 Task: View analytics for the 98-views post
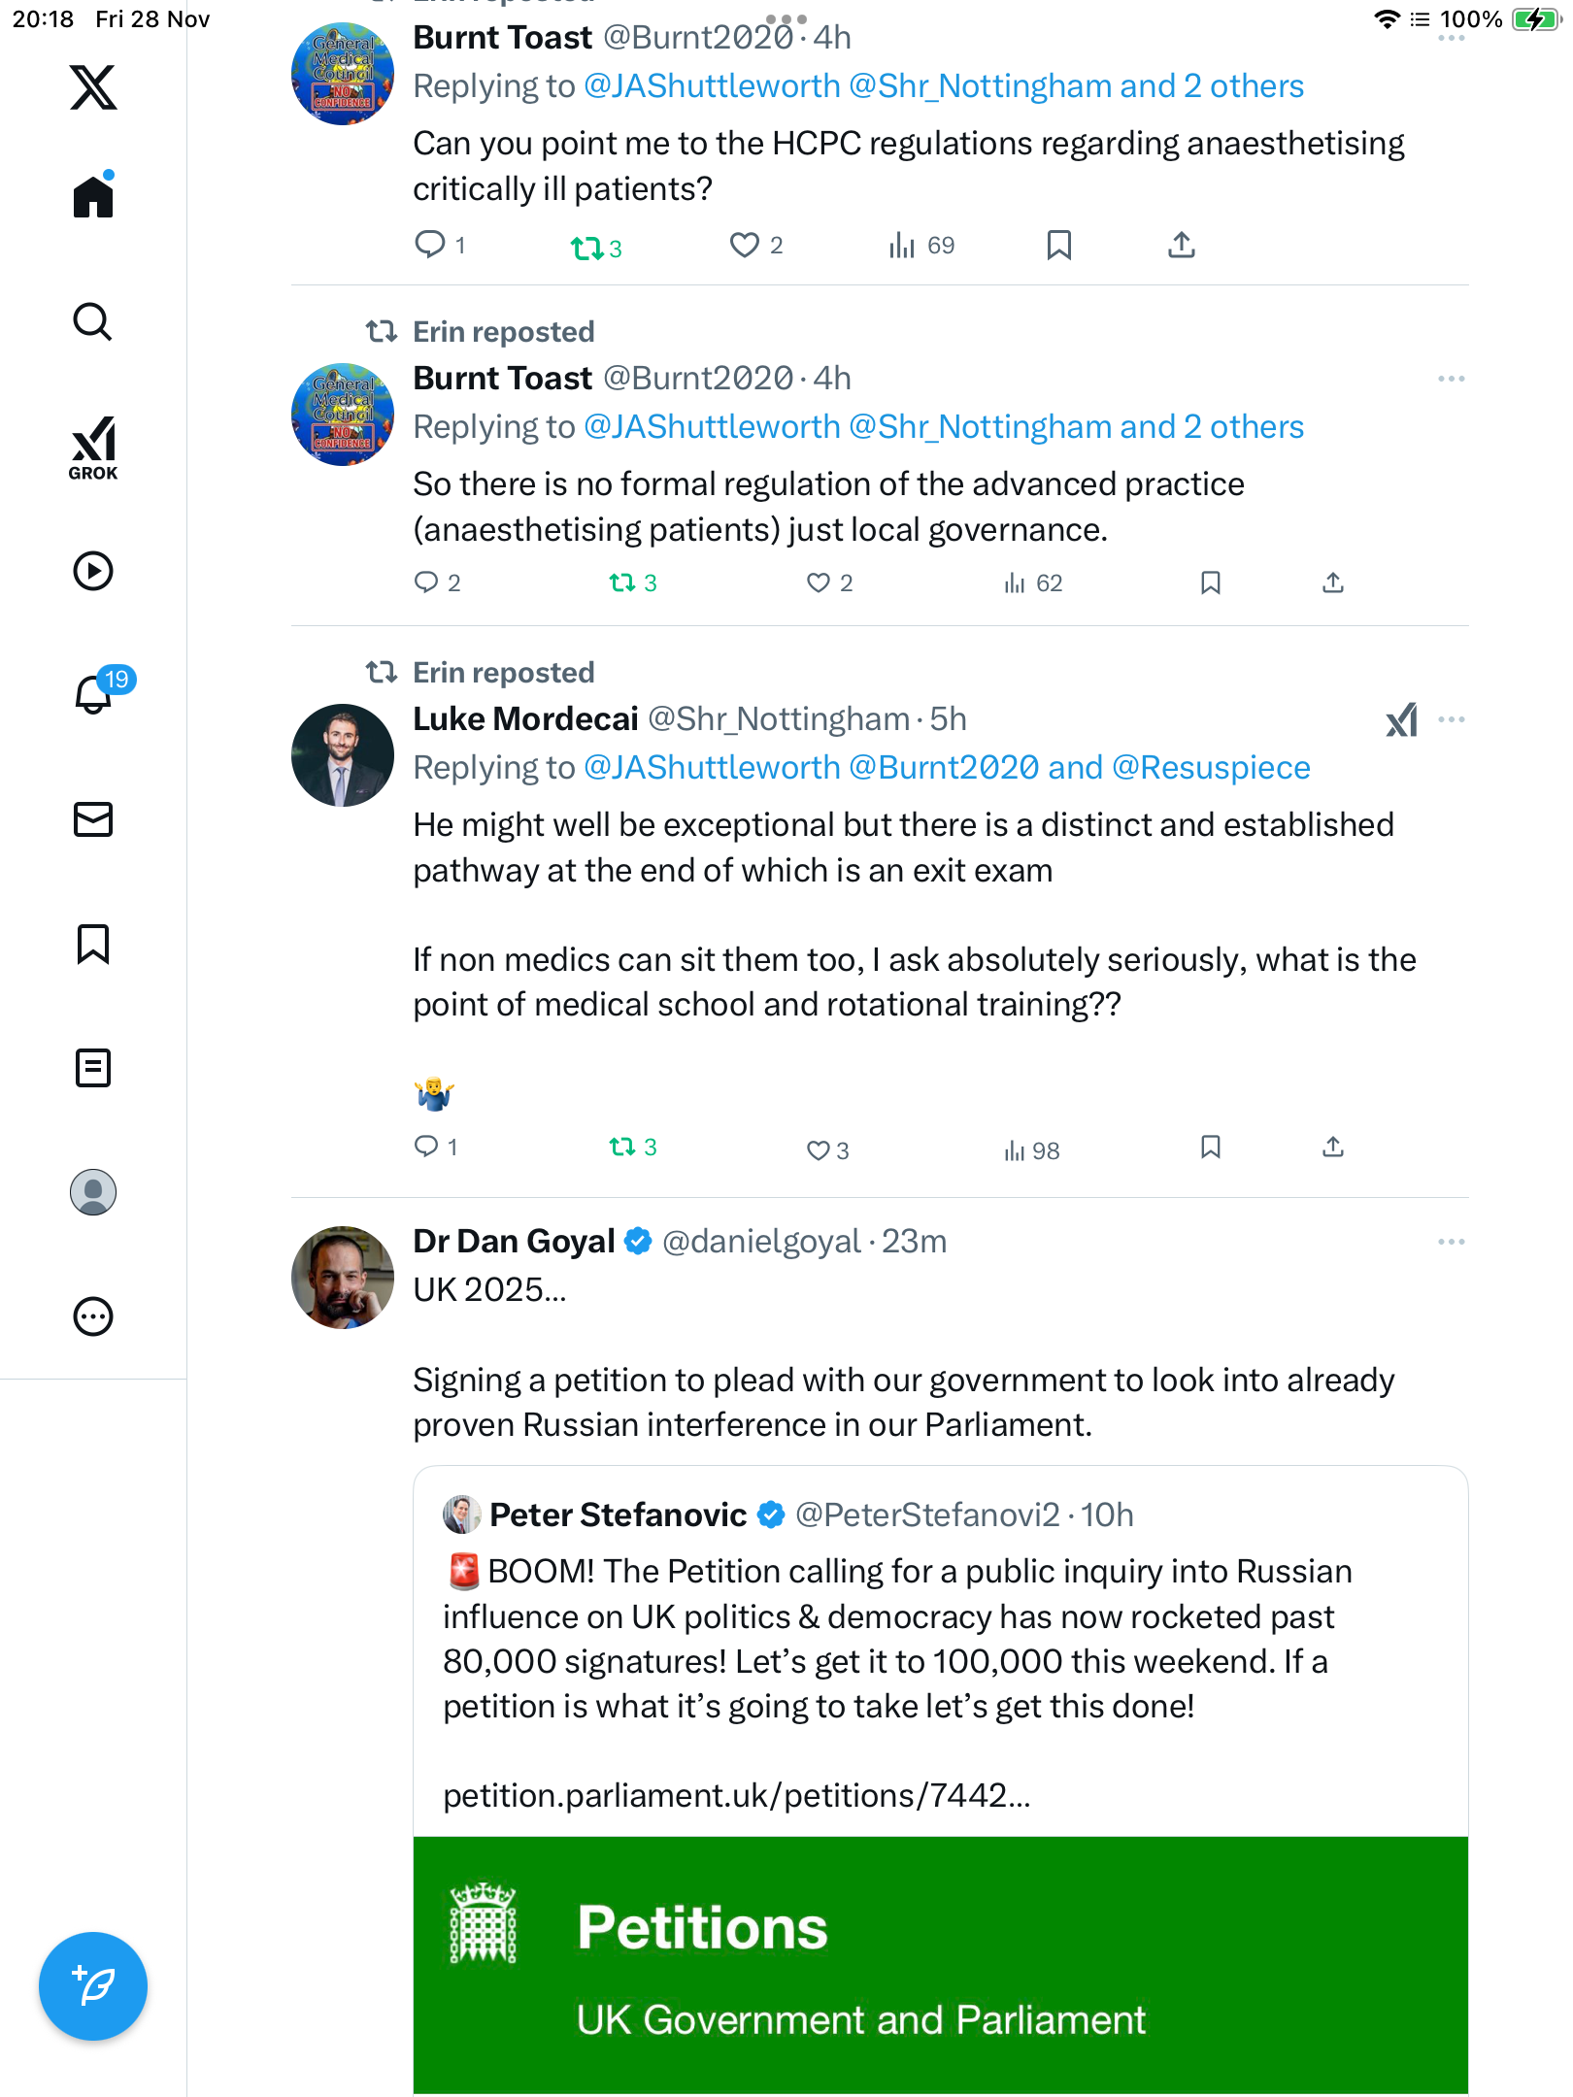coord(1031,1150)
